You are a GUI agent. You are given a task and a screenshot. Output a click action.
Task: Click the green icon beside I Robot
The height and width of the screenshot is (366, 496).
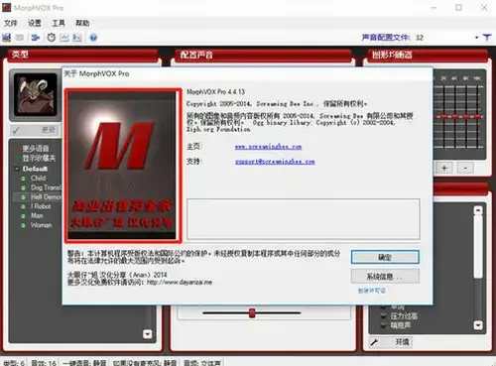pyautogui.click(x=24, y=206)
